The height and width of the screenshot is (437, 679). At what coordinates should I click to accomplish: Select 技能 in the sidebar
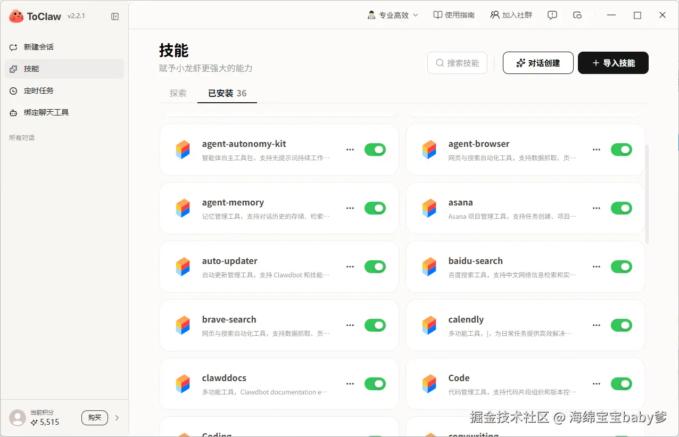[64, 69]
